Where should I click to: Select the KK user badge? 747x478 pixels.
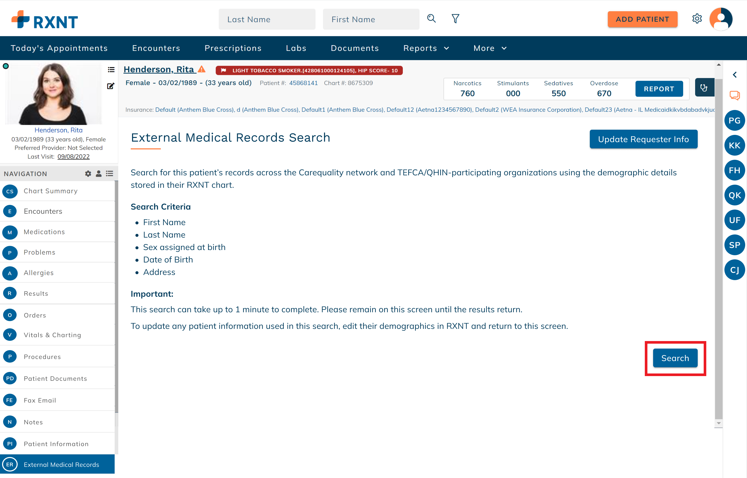pos(735,145)
